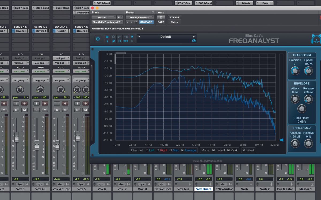Open the dyn dropdown on Vox 6
This screenshot has width=321, height=200.
tap(102, 184)
